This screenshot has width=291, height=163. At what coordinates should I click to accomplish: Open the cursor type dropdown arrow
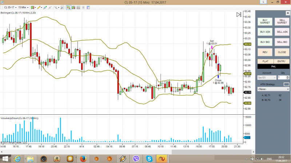pyautogui.click(x=59, y=8)
